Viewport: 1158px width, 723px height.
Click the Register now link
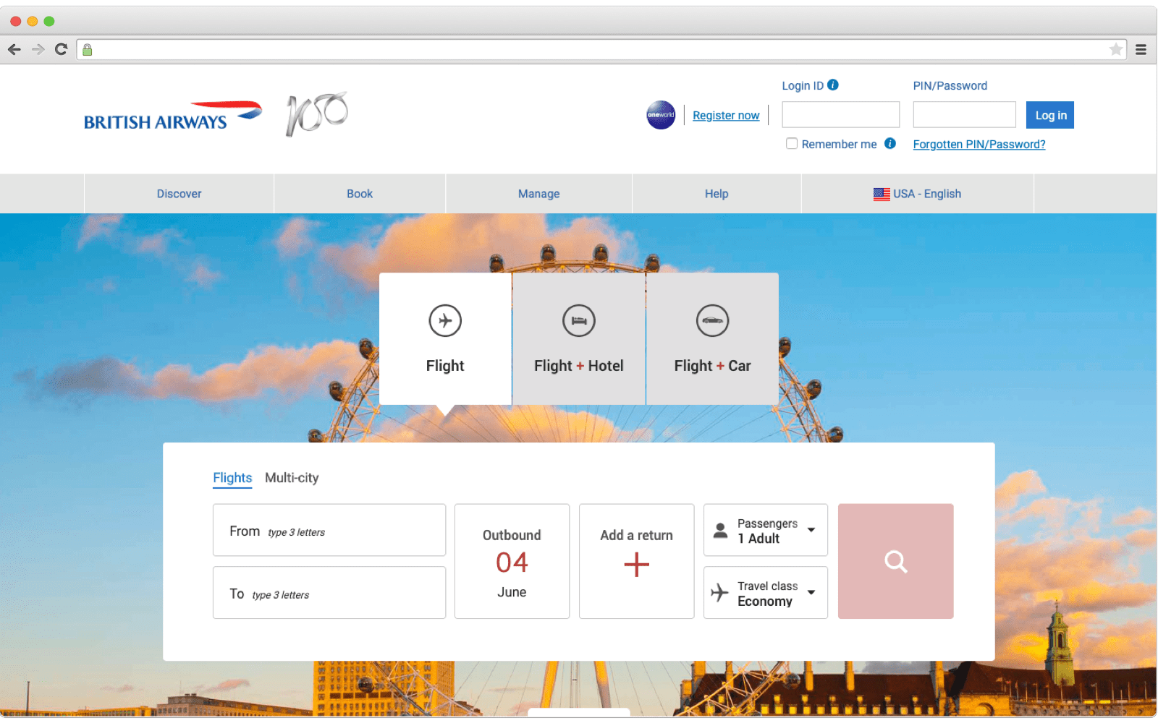[x=726, y=116]
